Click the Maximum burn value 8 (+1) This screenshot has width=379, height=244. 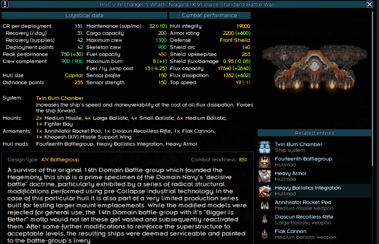tap(160, 61)
